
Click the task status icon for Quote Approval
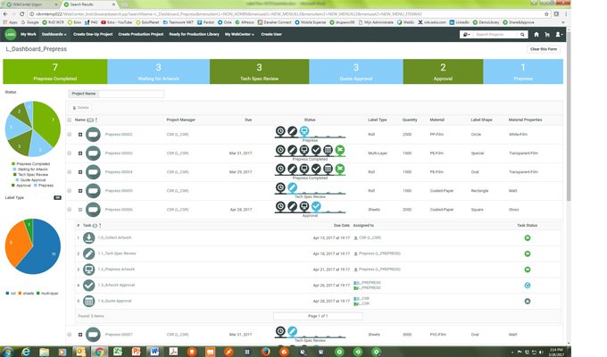pyautogui.click(x=528, y=302)
